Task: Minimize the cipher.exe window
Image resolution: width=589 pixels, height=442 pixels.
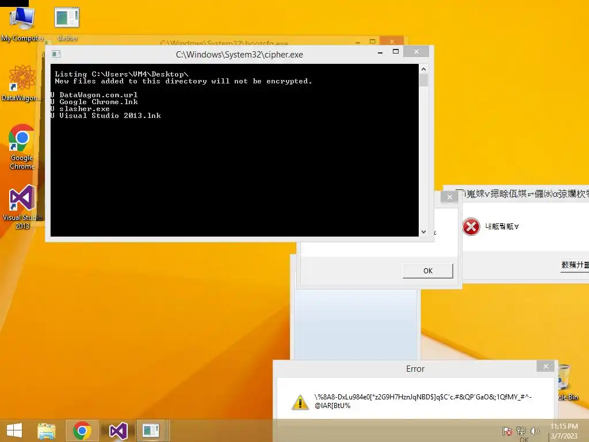Action: [380, 52]
